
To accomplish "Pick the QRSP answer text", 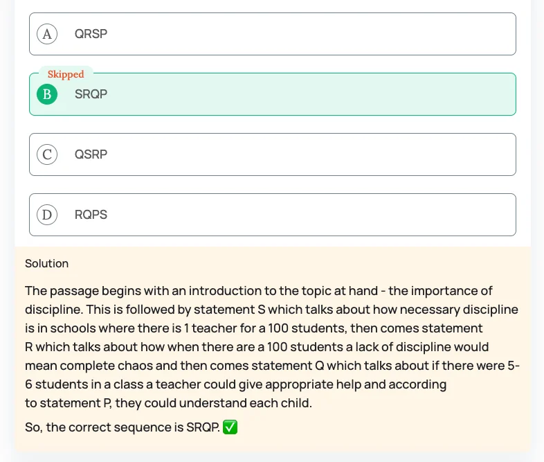I will (x=91, y=34).
